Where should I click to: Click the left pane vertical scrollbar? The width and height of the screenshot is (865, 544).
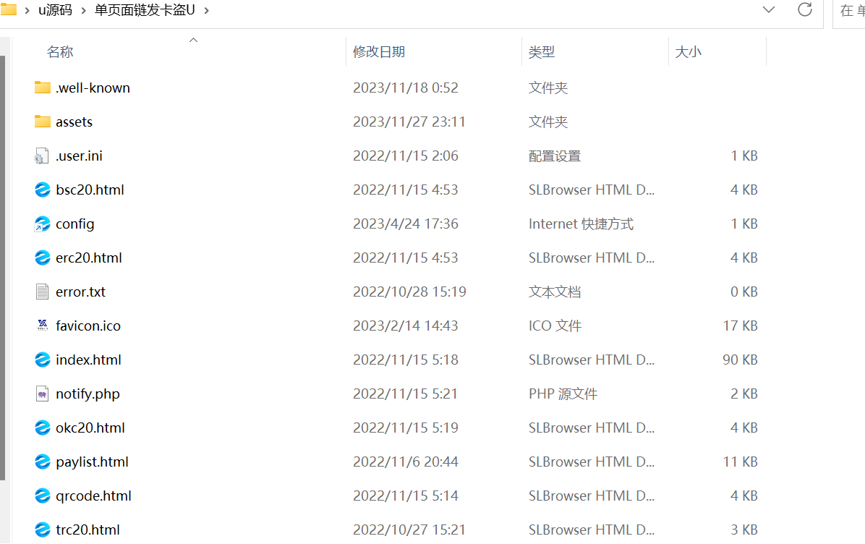point(3,268)
